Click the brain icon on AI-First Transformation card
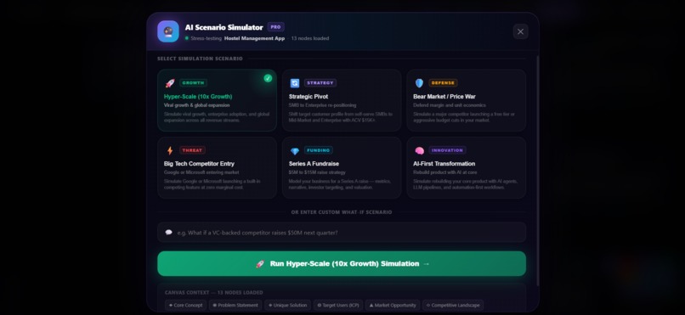The height and width of the screenshot is (315, 685). [x=419, y=150]
